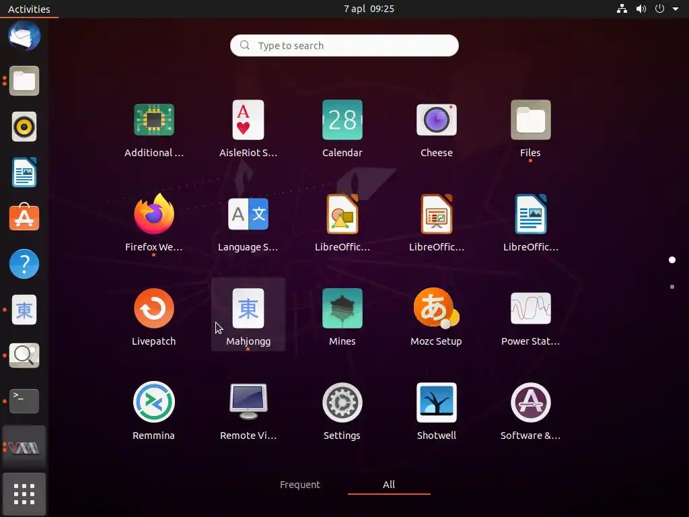Open Document Viewer magnifier dock icon
Screen dimensions: 689x517
point(24,355)
